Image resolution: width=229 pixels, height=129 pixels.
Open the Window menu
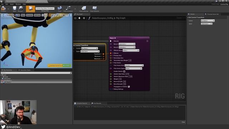click(18, 4)
